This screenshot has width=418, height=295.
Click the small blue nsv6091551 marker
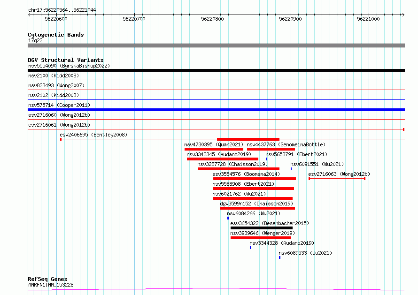[x=291, y=169]
